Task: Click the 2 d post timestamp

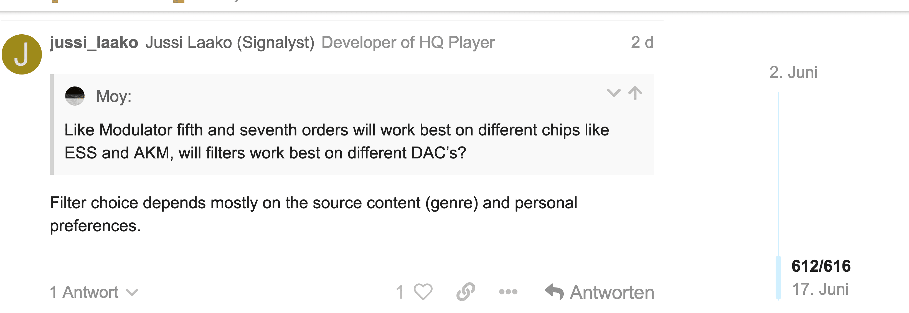Action: pos(642,42)
